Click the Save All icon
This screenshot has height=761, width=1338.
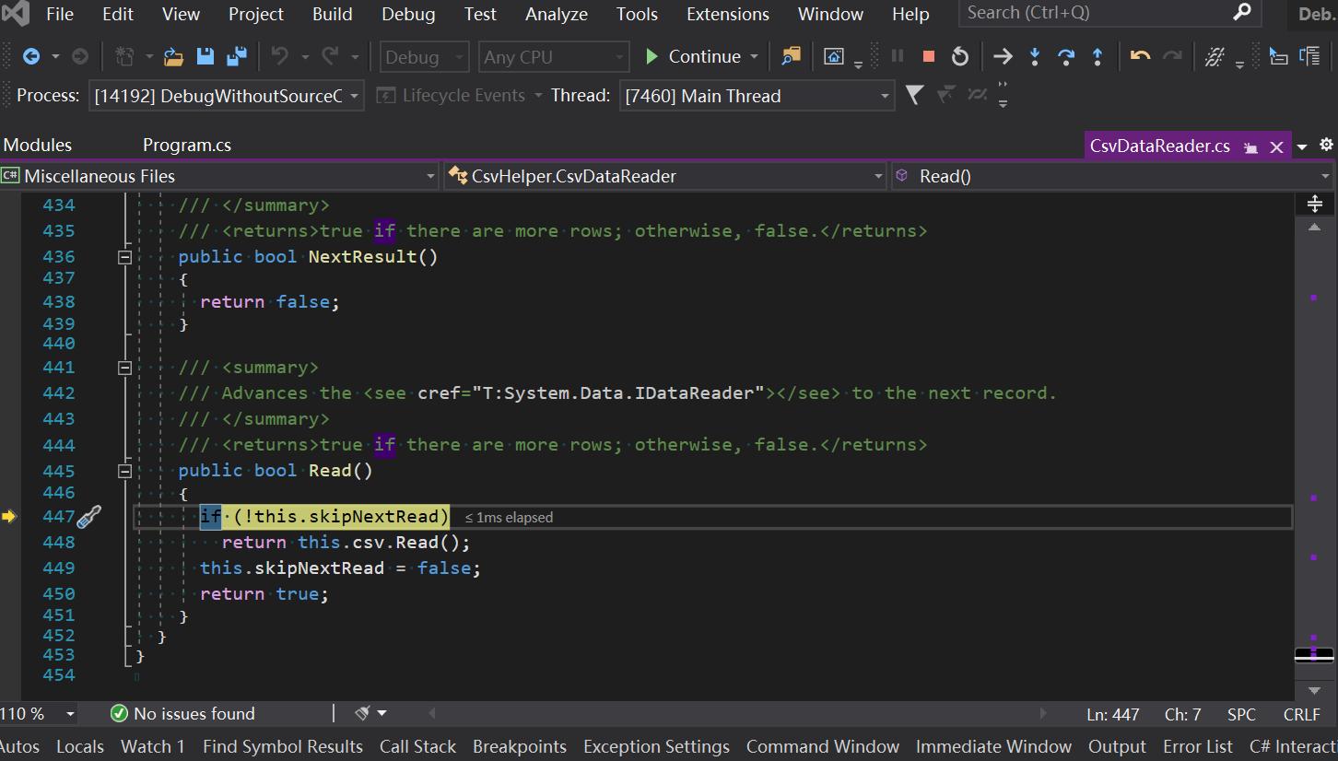(236, 57)
